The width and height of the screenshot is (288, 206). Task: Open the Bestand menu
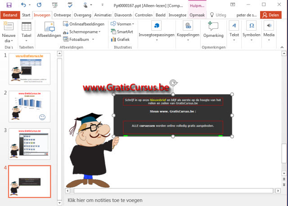(10, 15)
